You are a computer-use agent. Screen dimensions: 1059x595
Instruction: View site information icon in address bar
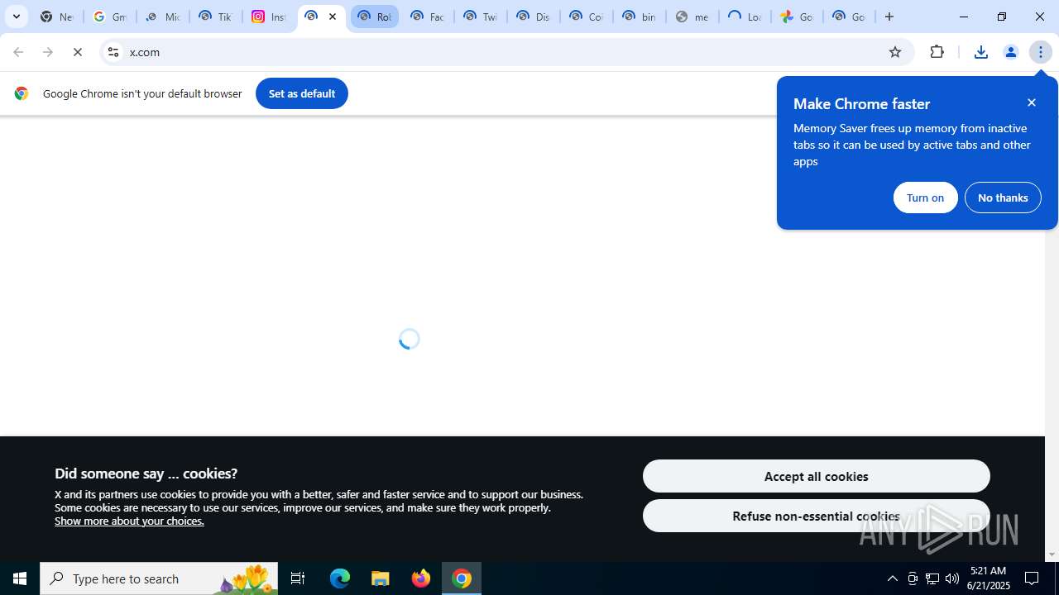point(113,52)
